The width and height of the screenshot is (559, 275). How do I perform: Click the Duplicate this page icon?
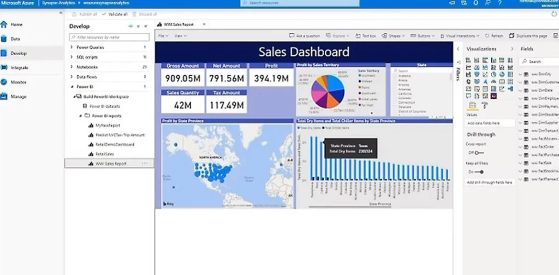click(x=512, y=36)
